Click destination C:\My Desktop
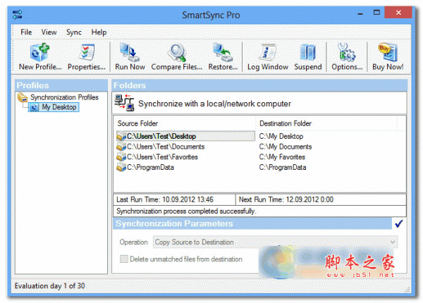This screenshot has width=423, height=303. click(281, 137)
